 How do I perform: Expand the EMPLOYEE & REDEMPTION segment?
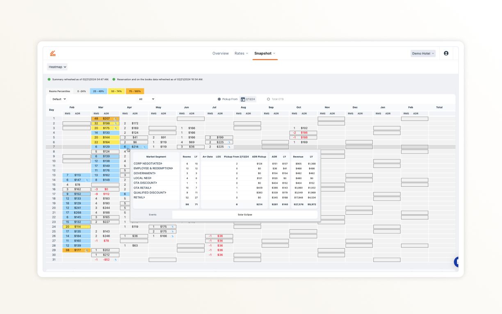tap(153, 168)
